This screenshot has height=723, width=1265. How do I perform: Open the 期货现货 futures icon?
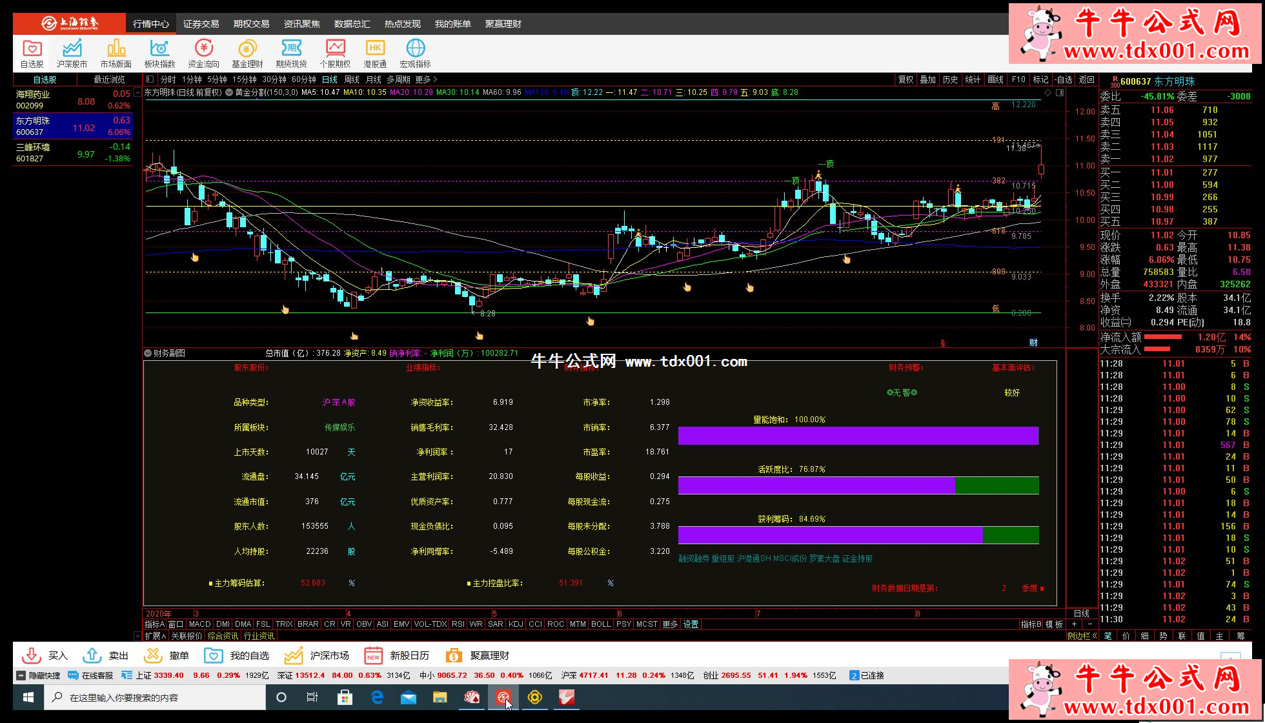click(x=291, y=54)
